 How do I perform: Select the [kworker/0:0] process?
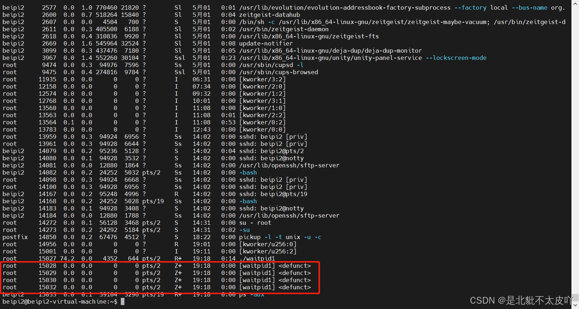(x=262, y=129)
